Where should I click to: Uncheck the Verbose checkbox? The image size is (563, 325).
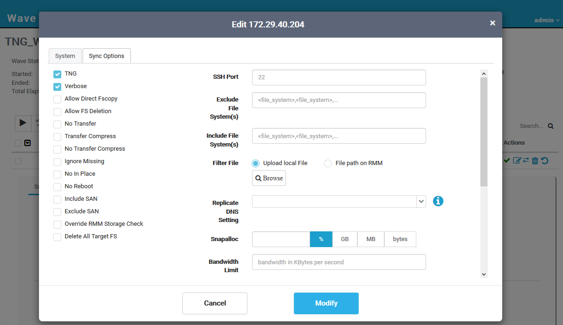57,86
